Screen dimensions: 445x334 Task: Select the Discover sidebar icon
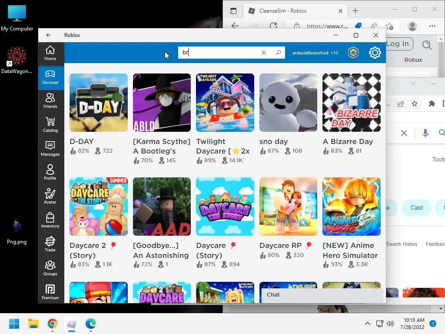click(x=50, y=77)
